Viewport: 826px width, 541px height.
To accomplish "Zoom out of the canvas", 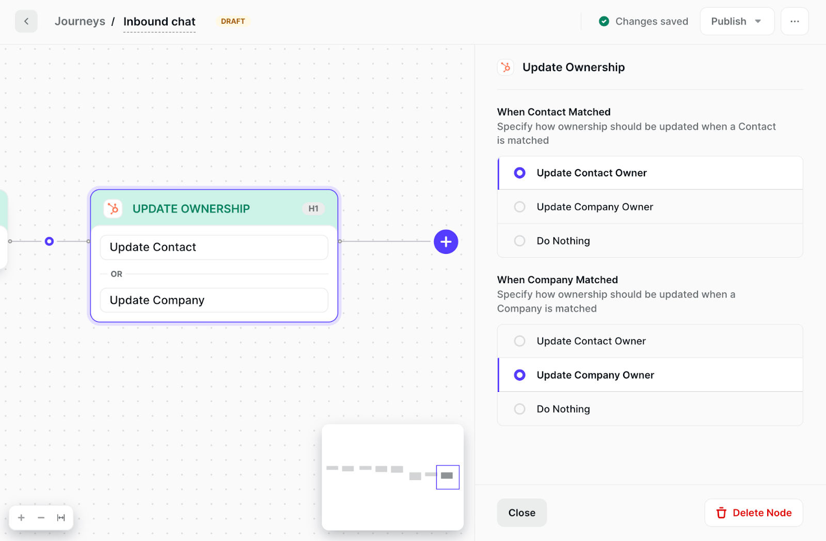I will coord(41,518).
